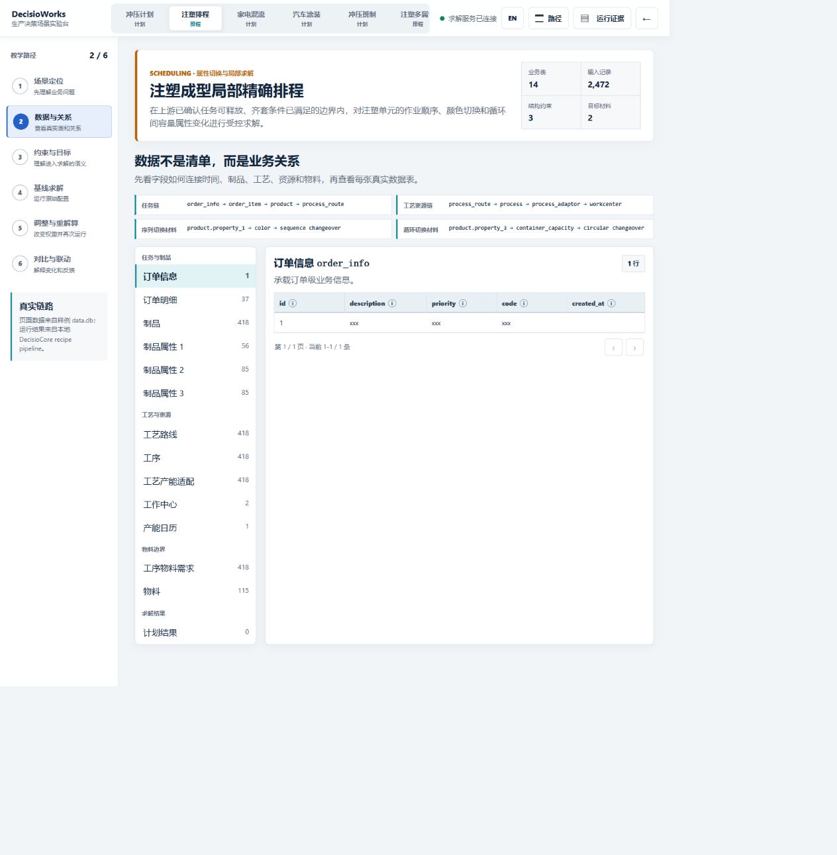
Task: Select the 制品属性 3 table
Action: click(195, 393)
